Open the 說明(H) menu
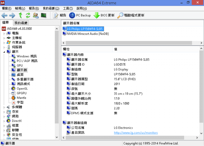Viewport: 204px width, 146px height. [82, 9]
